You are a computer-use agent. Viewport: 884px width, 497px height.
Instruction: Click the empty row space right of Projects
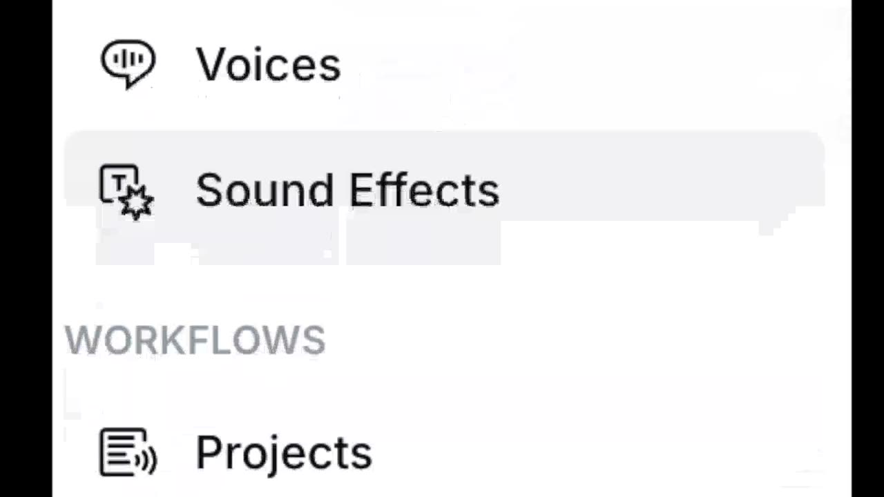(x=587, y=454)
